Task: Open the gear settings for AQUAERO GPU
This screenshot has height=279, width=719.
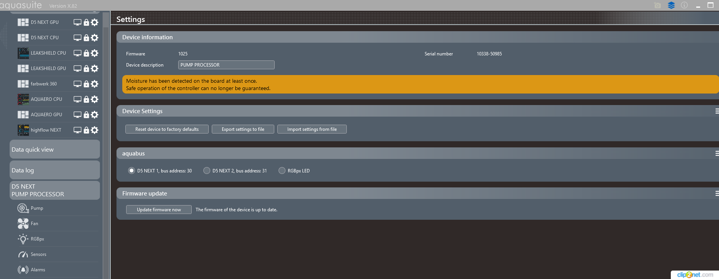Action: [95, 115]
